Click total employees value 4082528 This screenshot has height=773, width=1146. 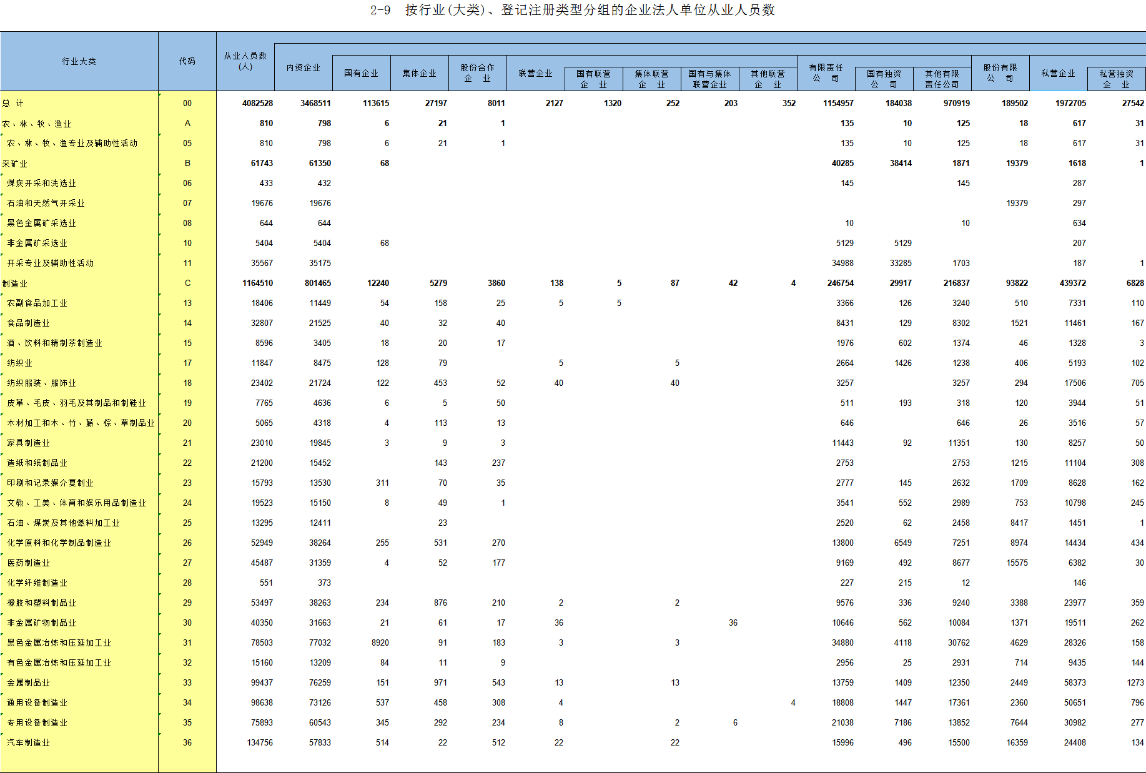(257, 103)
